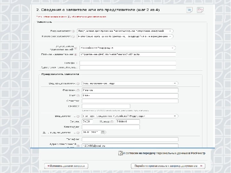Open the 'Вид субъекта правоотношений' dropdown
Screen dimensions: 231x173
(128, 48)
